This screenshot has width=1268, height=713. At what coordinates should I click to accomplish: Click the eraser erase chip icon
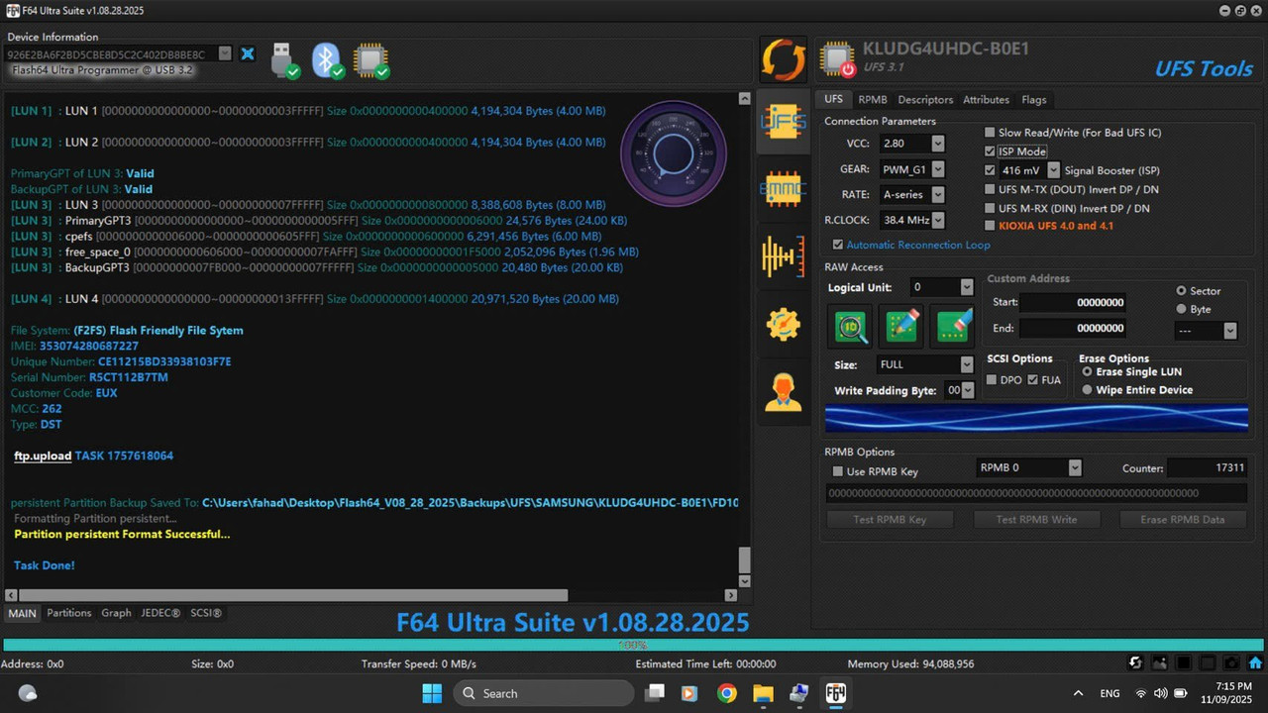click(954, 326)
